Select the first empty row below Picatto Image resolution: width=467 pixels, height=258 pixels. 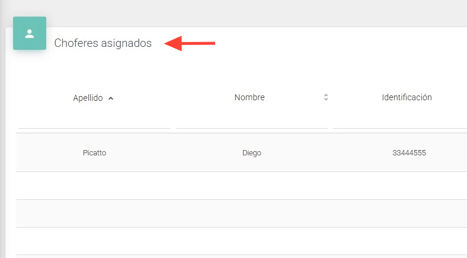tap(237, 186)
